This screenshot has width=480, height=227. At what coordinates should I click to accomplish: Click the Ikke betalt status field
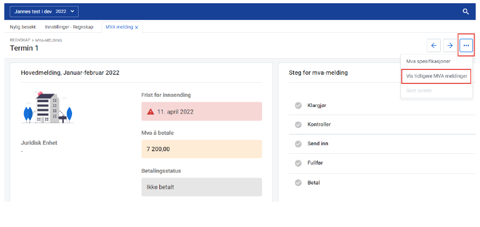201,187
